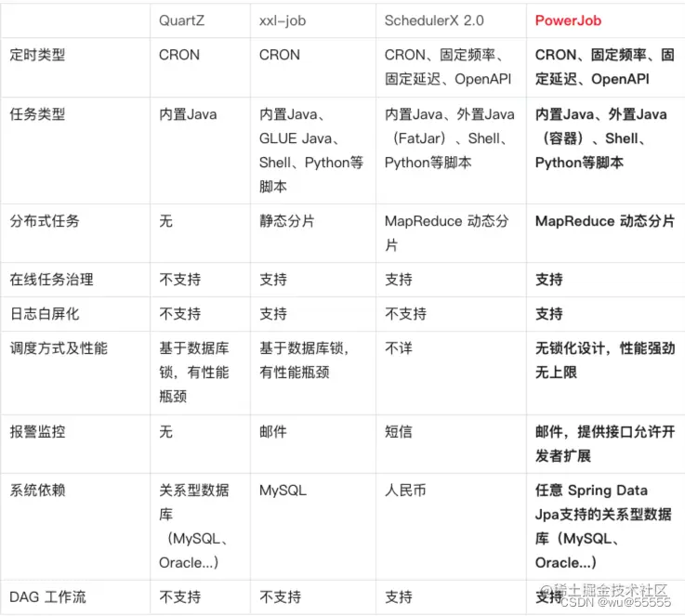Click CRON in the xxl-job column

[x=280, y=55]
